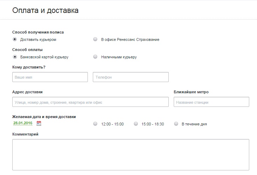Viewport: 257px width, 175px height.
Task: Pick the 12:00 - 15:00 delivery slot
Action: [x=95, y=124]
